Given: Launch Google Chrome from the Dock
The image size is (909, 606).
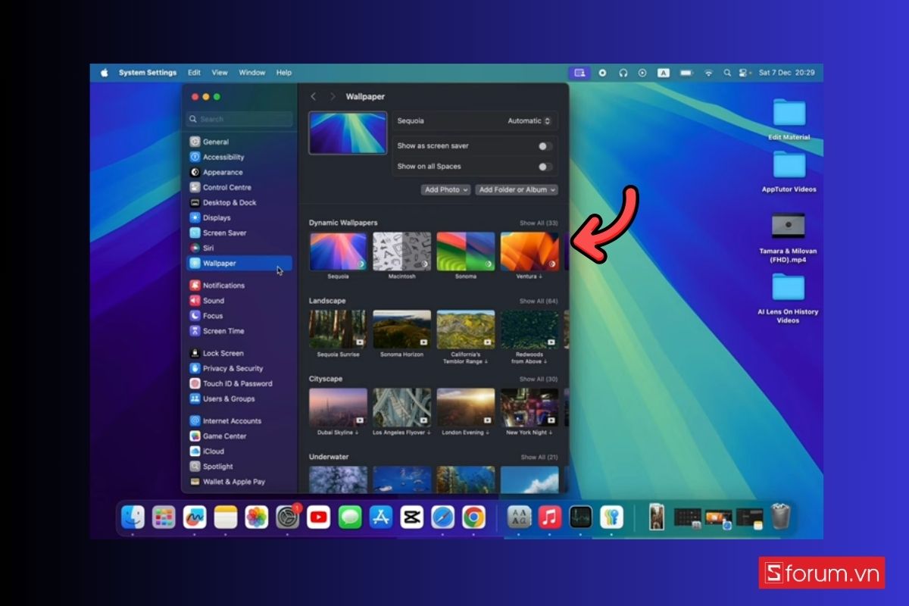Looking at the screenshot, I should tap(474, 517).
